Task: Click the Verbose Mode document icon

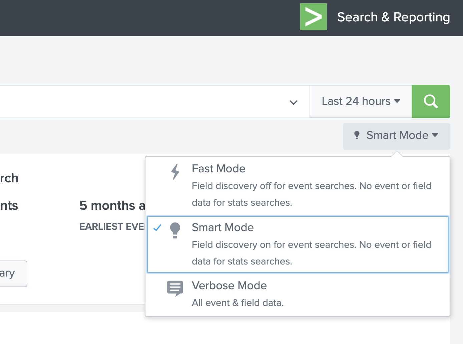Action: 175,288
